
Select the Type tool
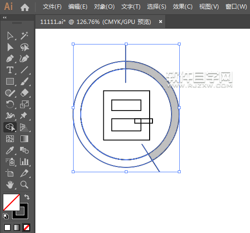click(x=10, y=70)
